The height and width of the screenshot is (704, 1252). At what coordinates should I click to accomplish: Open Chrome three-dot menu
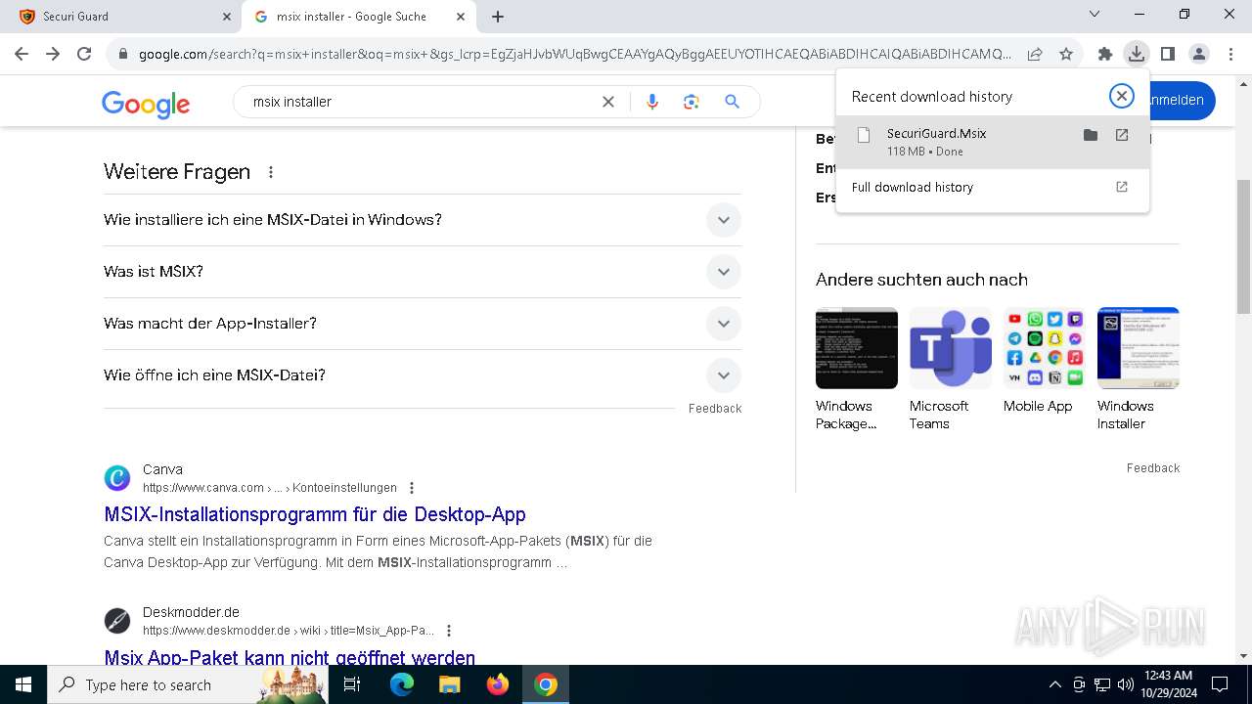[x=1230, y=54]
